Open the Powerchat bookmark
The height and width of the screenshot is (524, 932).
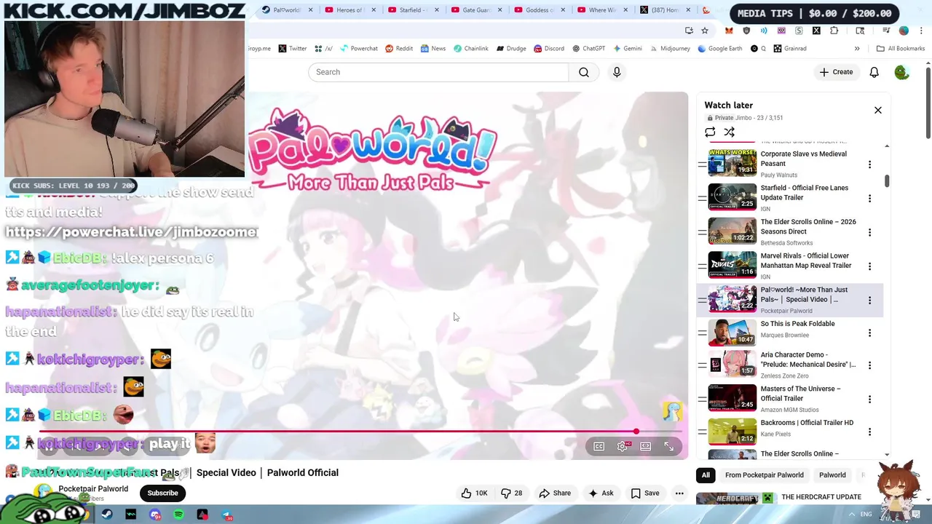[358, 49]
